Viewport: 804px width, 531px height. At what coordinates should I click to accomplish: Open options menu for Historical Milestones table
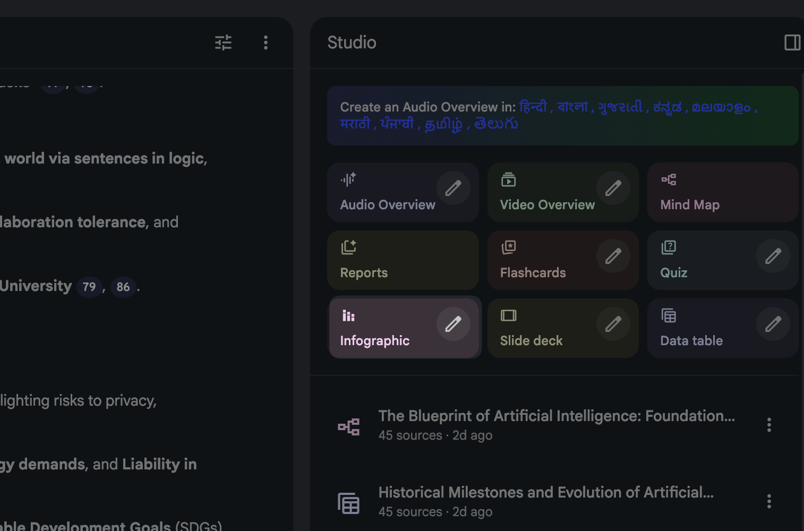pyautogui.click(x=768, y=501)
